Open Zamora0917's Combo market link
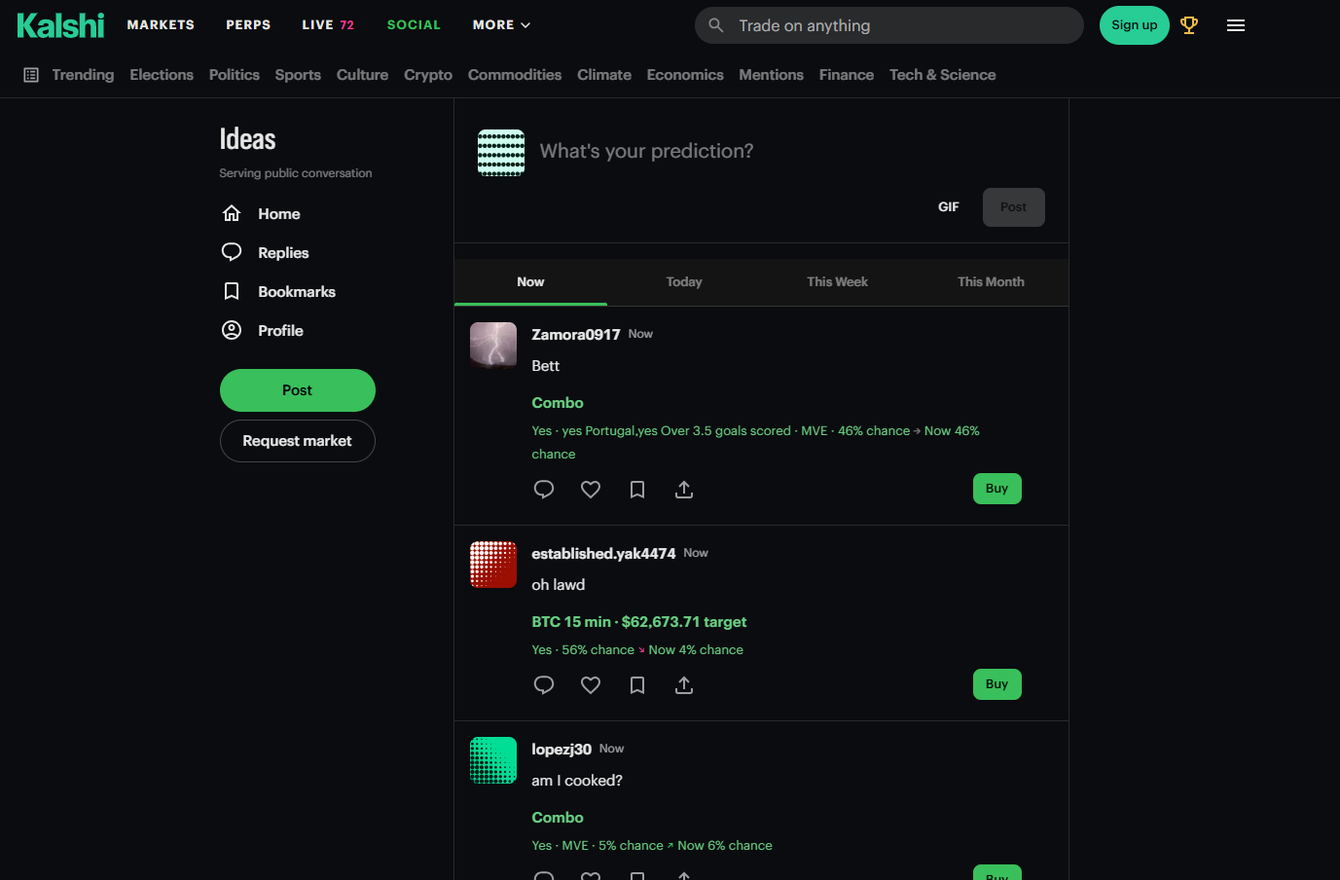1340x880 pixels. point(558,403)
